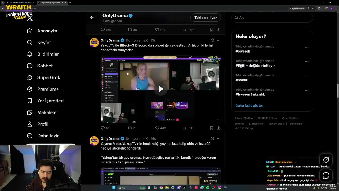View analytics of post with 51 B views
Image resolution: width=339 pixels, height=191 pixels.
point(188,128)
